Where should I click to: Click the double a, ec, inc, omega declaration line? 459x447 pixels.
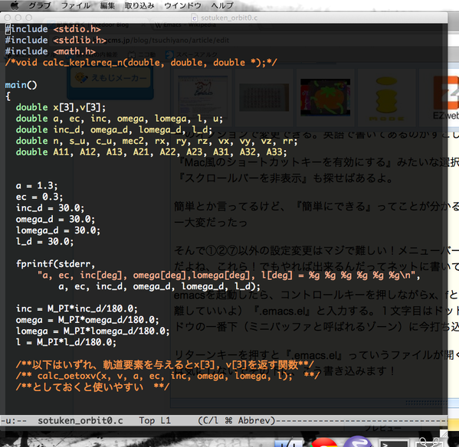[x=120, y=119]
